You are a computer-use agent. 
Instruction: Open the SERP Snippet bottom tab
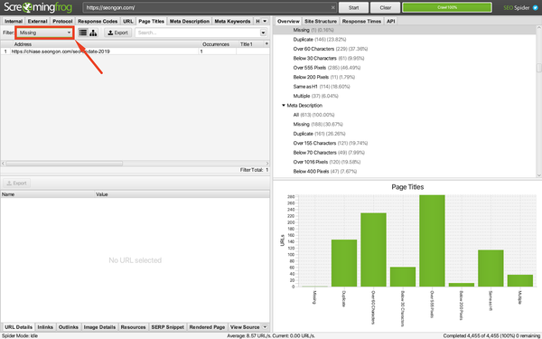168,327
